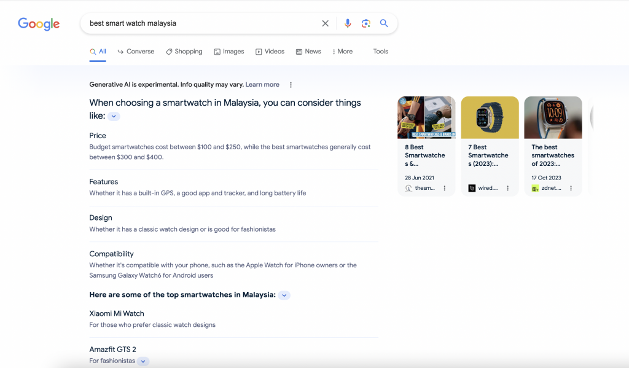Viewport: 629px width, 368px height.
Task: Start voice search with the microphone icon
Action: tap(348, 23)
